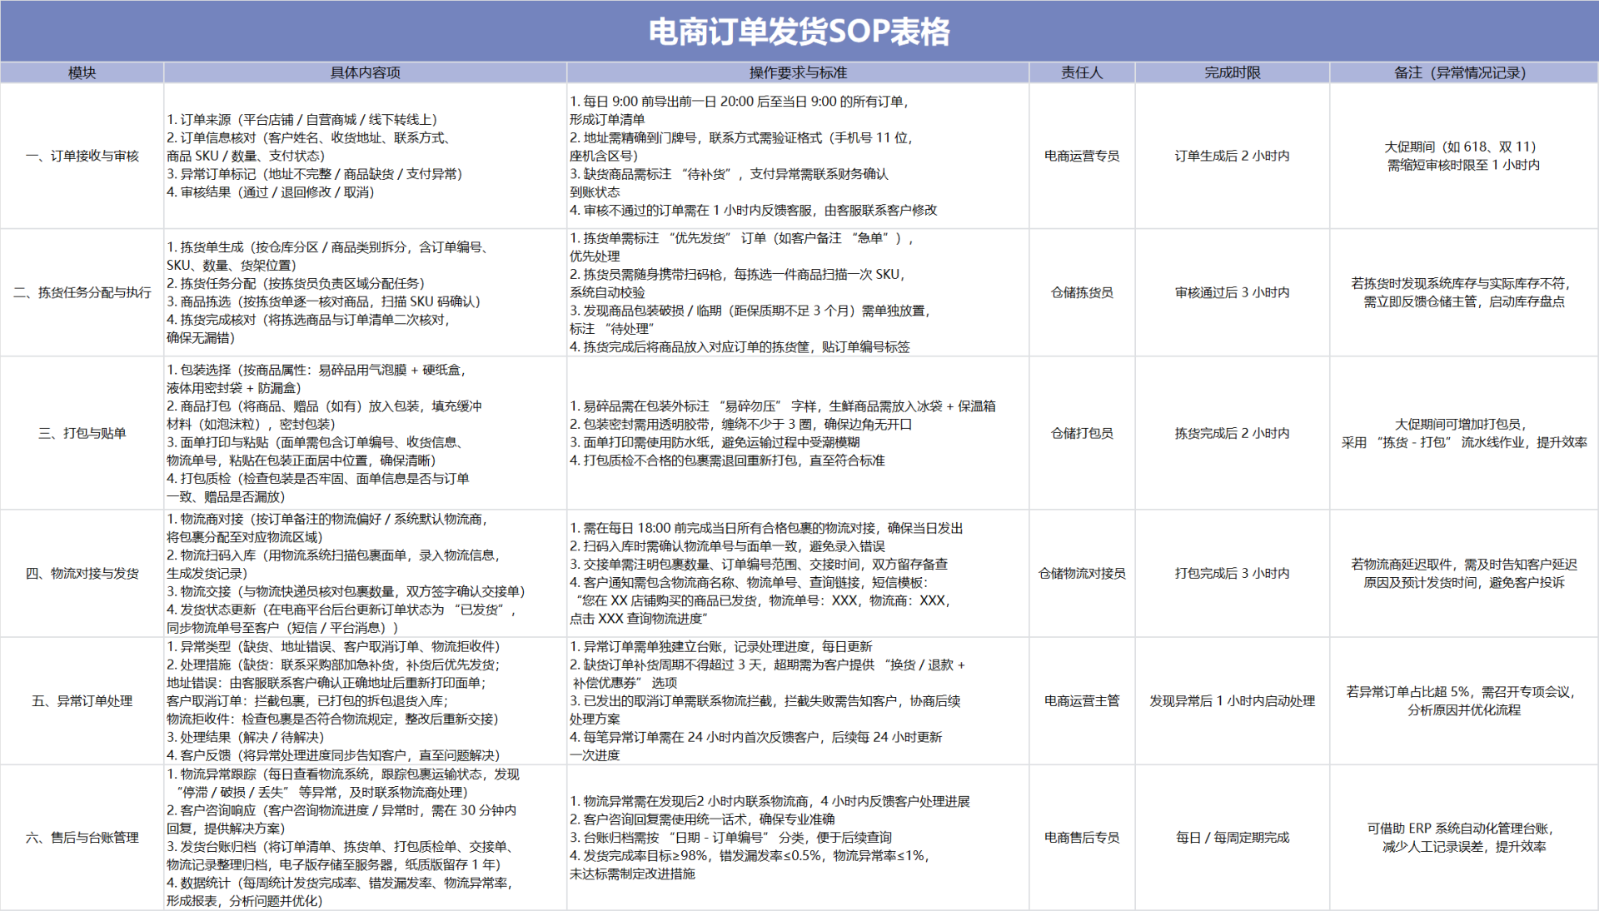The height and width of the screenshot is (911, 1599).
Task: Click the 责任人 column header
Action: 1081,72
